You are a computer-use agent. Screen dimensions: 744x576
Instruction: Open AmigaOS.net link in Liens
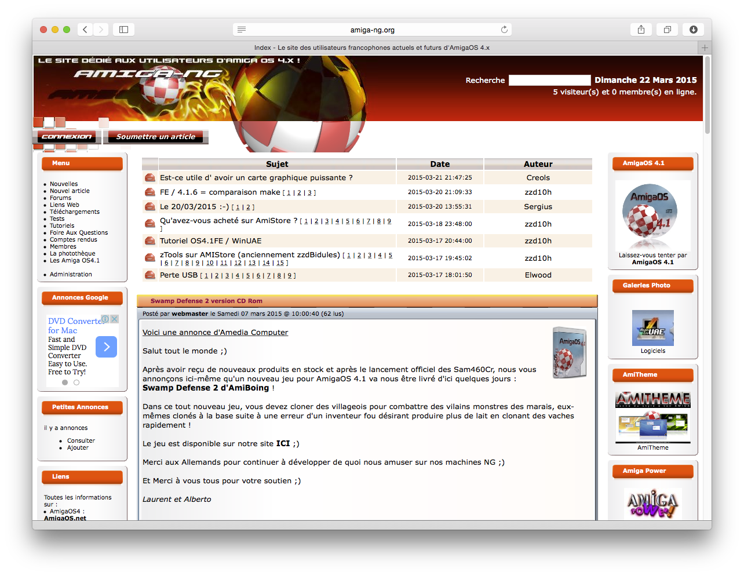(65, 517)
